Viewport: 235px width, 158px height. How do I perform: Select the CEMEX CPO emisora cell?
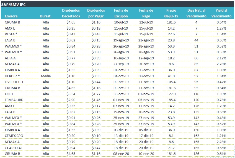14,136
